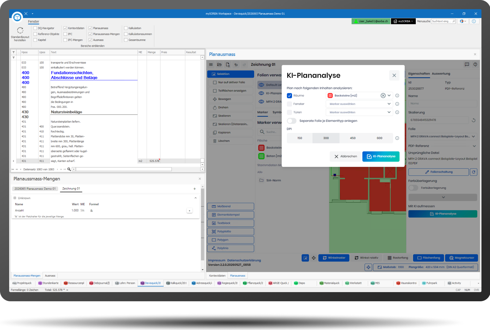Open the Impressum link
The image size is (490, 330).
click(x=217, y=260)
